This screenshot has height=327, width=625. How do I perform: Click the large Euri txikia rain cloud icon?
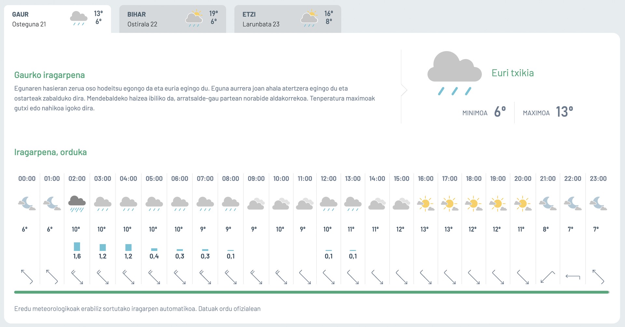[x=454, y=73]
